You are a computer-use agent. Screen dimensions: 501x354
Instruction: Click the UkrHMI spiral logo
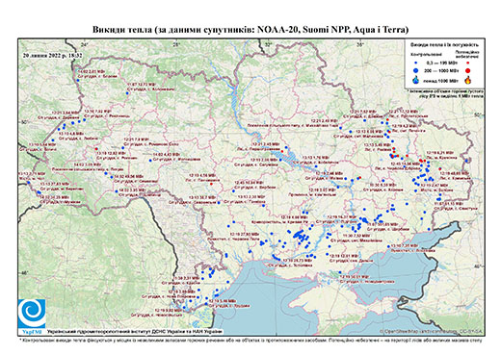[32, 314]
